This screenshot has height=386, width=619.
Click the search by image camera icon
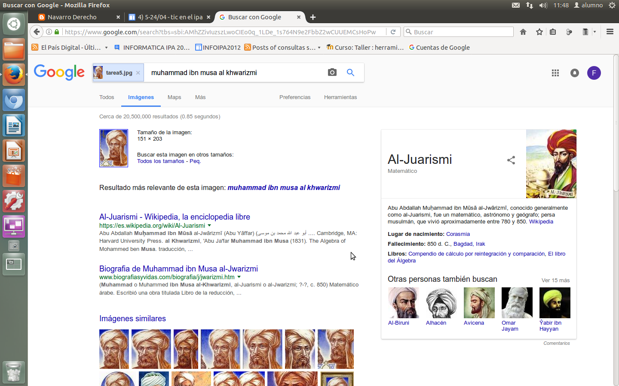pos(332,72)
